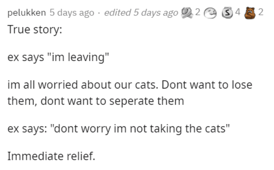The width and height of the screenshot is (274, 170).
Task: Click the italic "edited 5 days ago" label
Action: click(141, 13)
